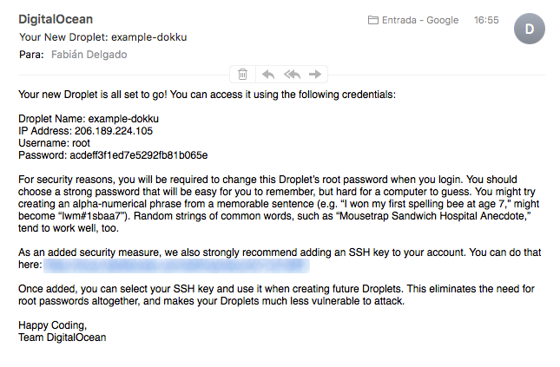The height and width of the screenshot is (367, 560).
Task: Delete this email with the trash icon
Action: click(243, 75)
